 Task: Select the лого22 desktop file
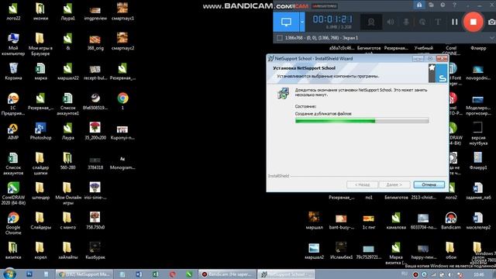(13, 12)
